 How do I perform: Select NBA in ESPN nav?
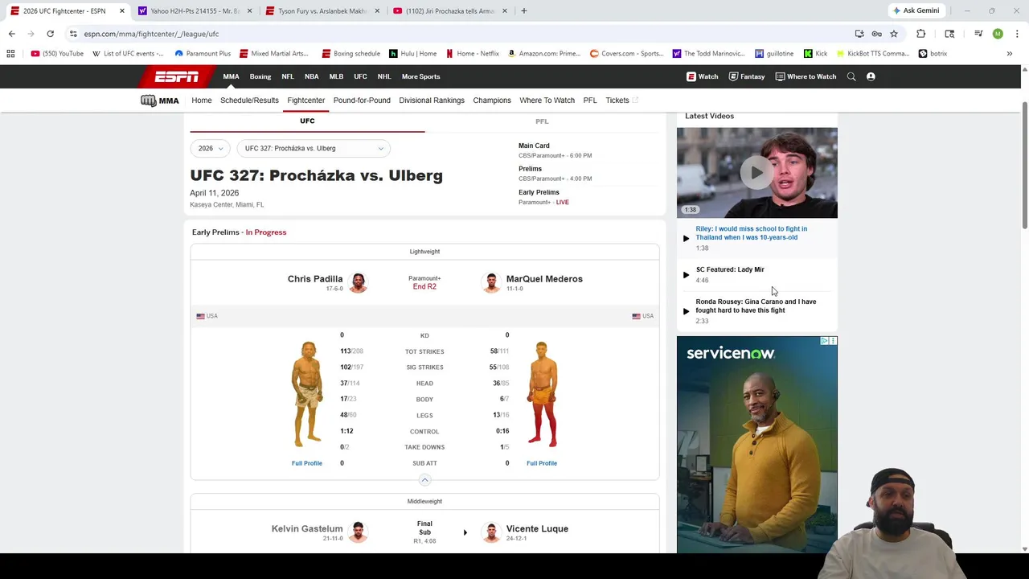click(312, 76)
